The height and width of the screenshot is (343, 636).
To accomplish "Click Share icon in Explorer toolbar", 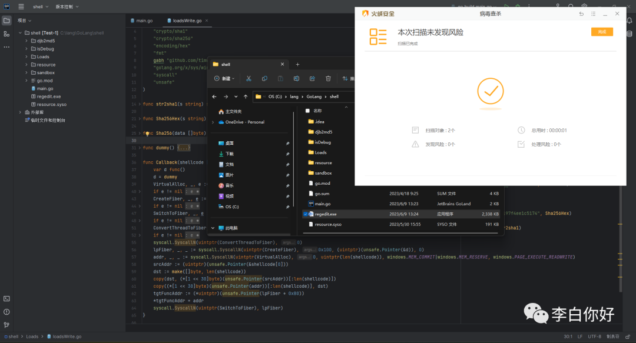I will 312,79.
